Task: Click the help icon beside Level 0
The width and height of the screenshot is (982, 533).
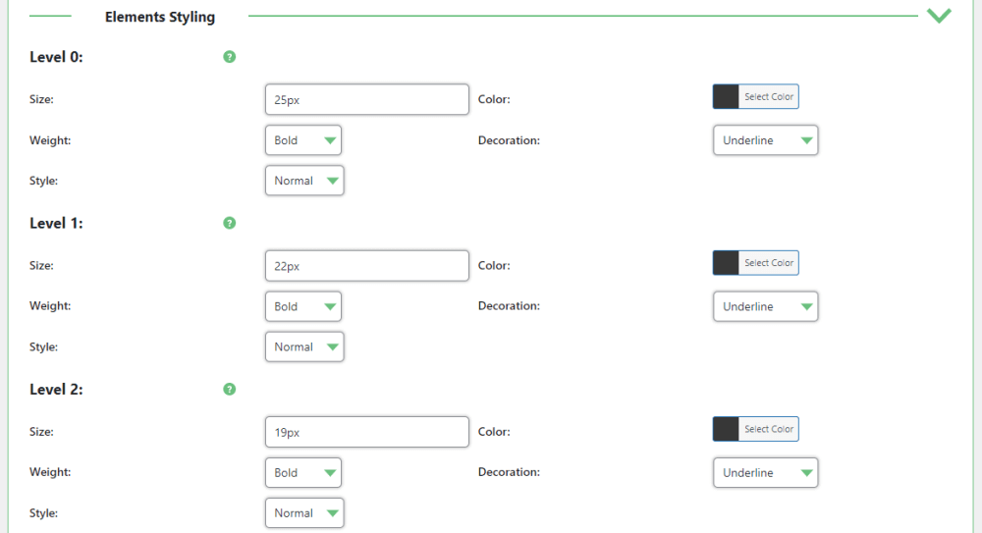Action: click(x=229, y=57)
